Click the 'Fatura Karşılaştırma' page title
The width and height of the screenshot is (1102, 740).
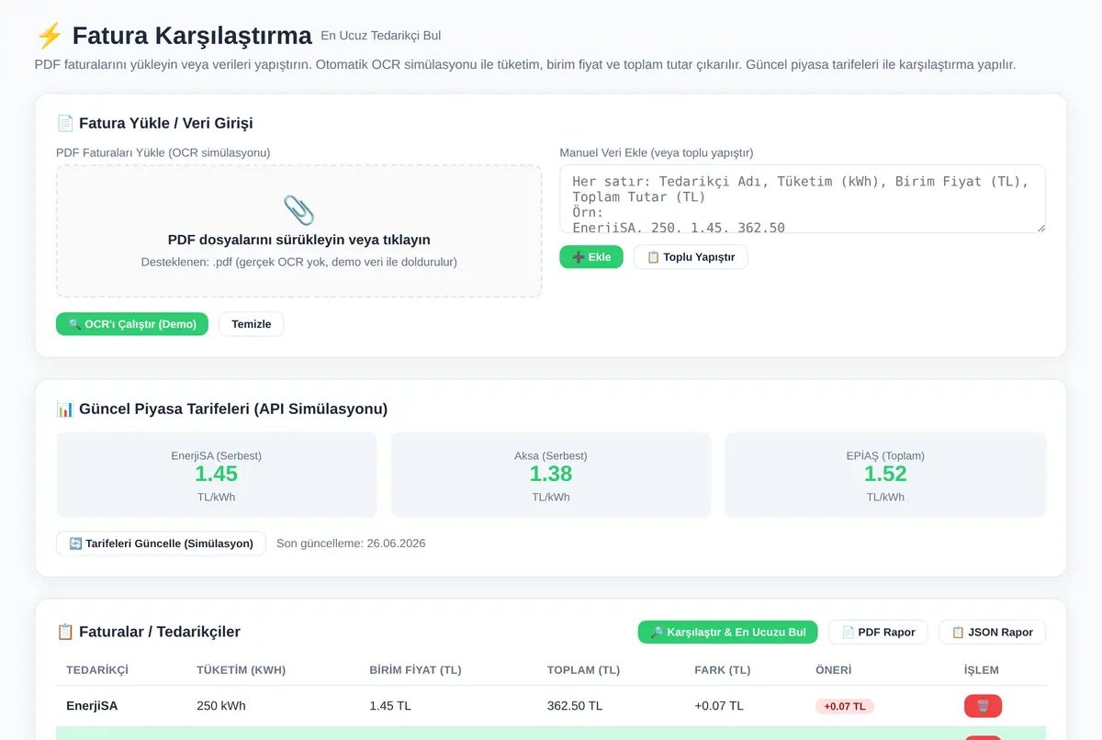tap(192, 36)
